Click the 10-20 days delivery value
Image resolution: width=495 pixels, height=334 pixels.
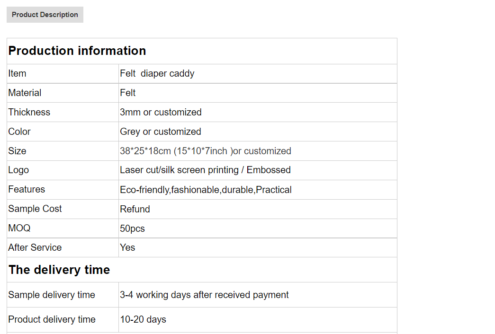pyautogui.click(x=143, y=319)
